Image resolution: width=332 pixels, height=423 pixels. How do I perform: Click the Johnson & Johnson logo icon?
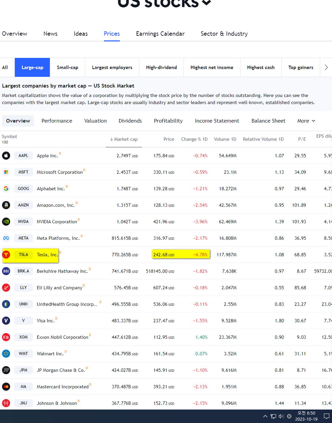tap(6, 403)
